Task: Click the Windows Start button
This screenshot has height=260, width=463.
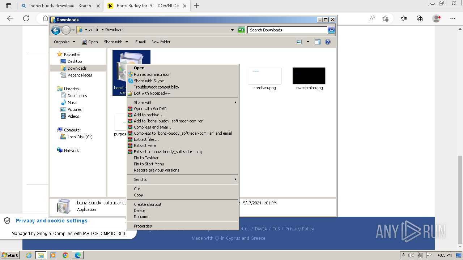Action: (x=10, y=255)
